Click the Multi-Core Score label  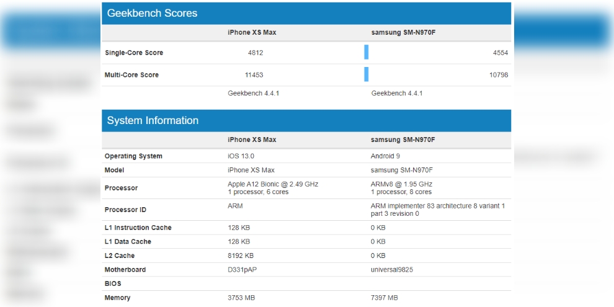coord(131,75)
